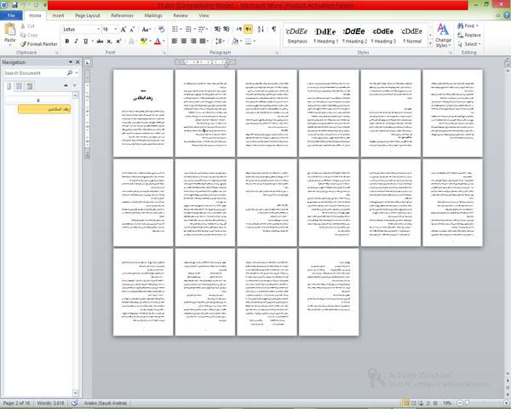This screenshot has width=511, height=409.
Task: Apply the Normal style
Action: 412,35
